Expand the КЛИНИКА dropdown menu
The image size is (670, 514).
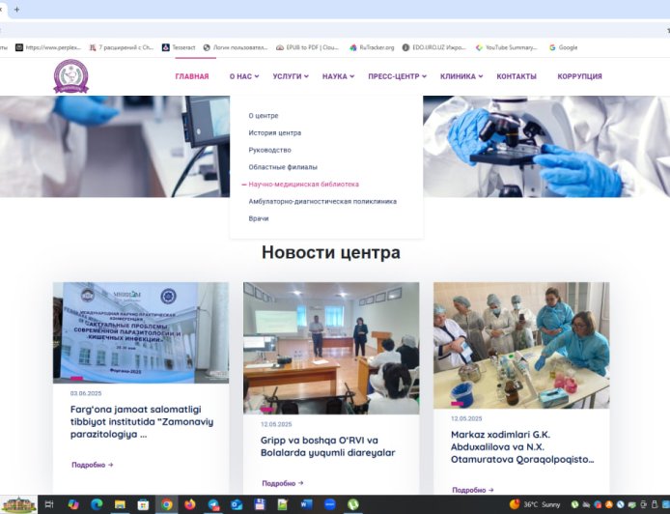(x=461, y=76)
